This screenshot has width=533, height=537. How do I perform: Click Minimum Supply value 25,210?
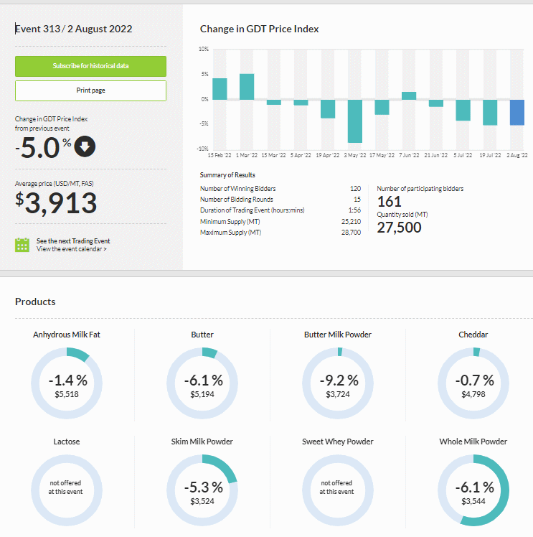[x=351, y=222]
